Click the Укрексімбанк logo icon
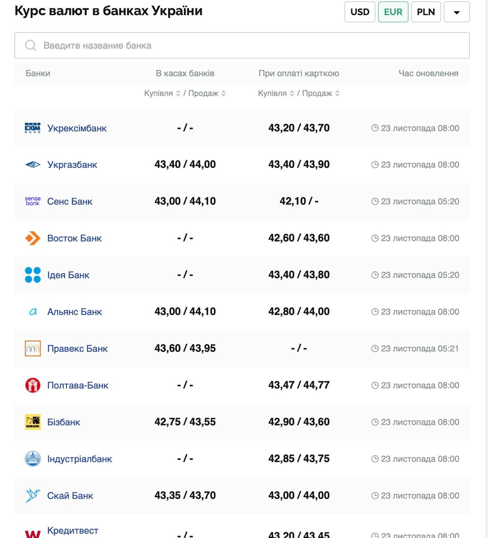 pos(33,128)
